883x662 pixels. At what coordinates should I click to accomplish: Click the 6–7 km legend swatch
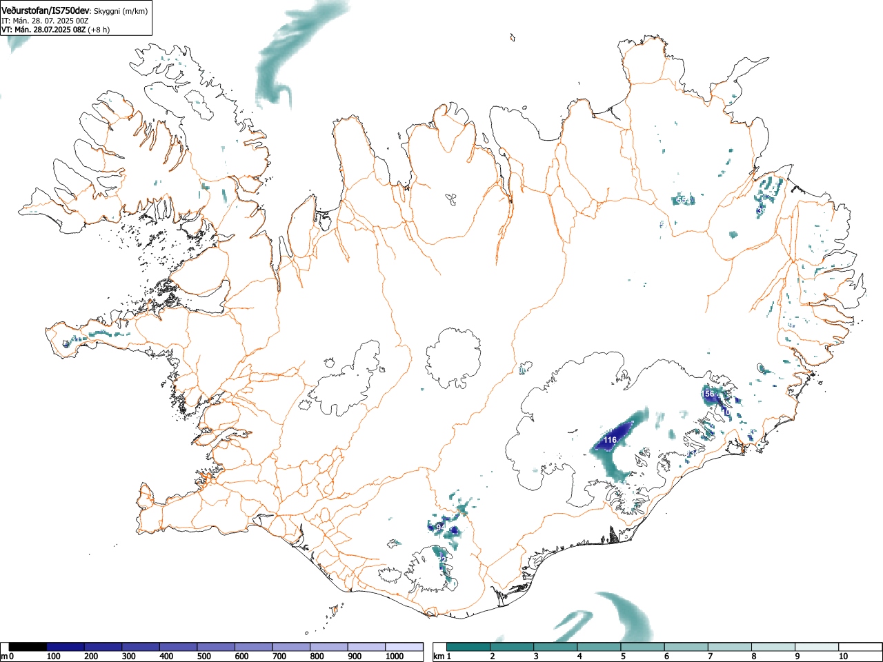point(686,647)
